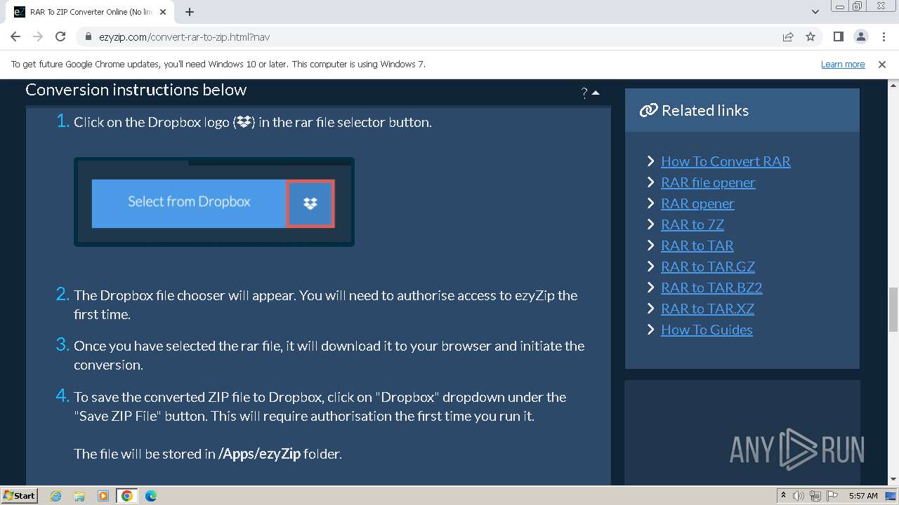Click the 5:57 AM taskbar clock

pos(863,496)
